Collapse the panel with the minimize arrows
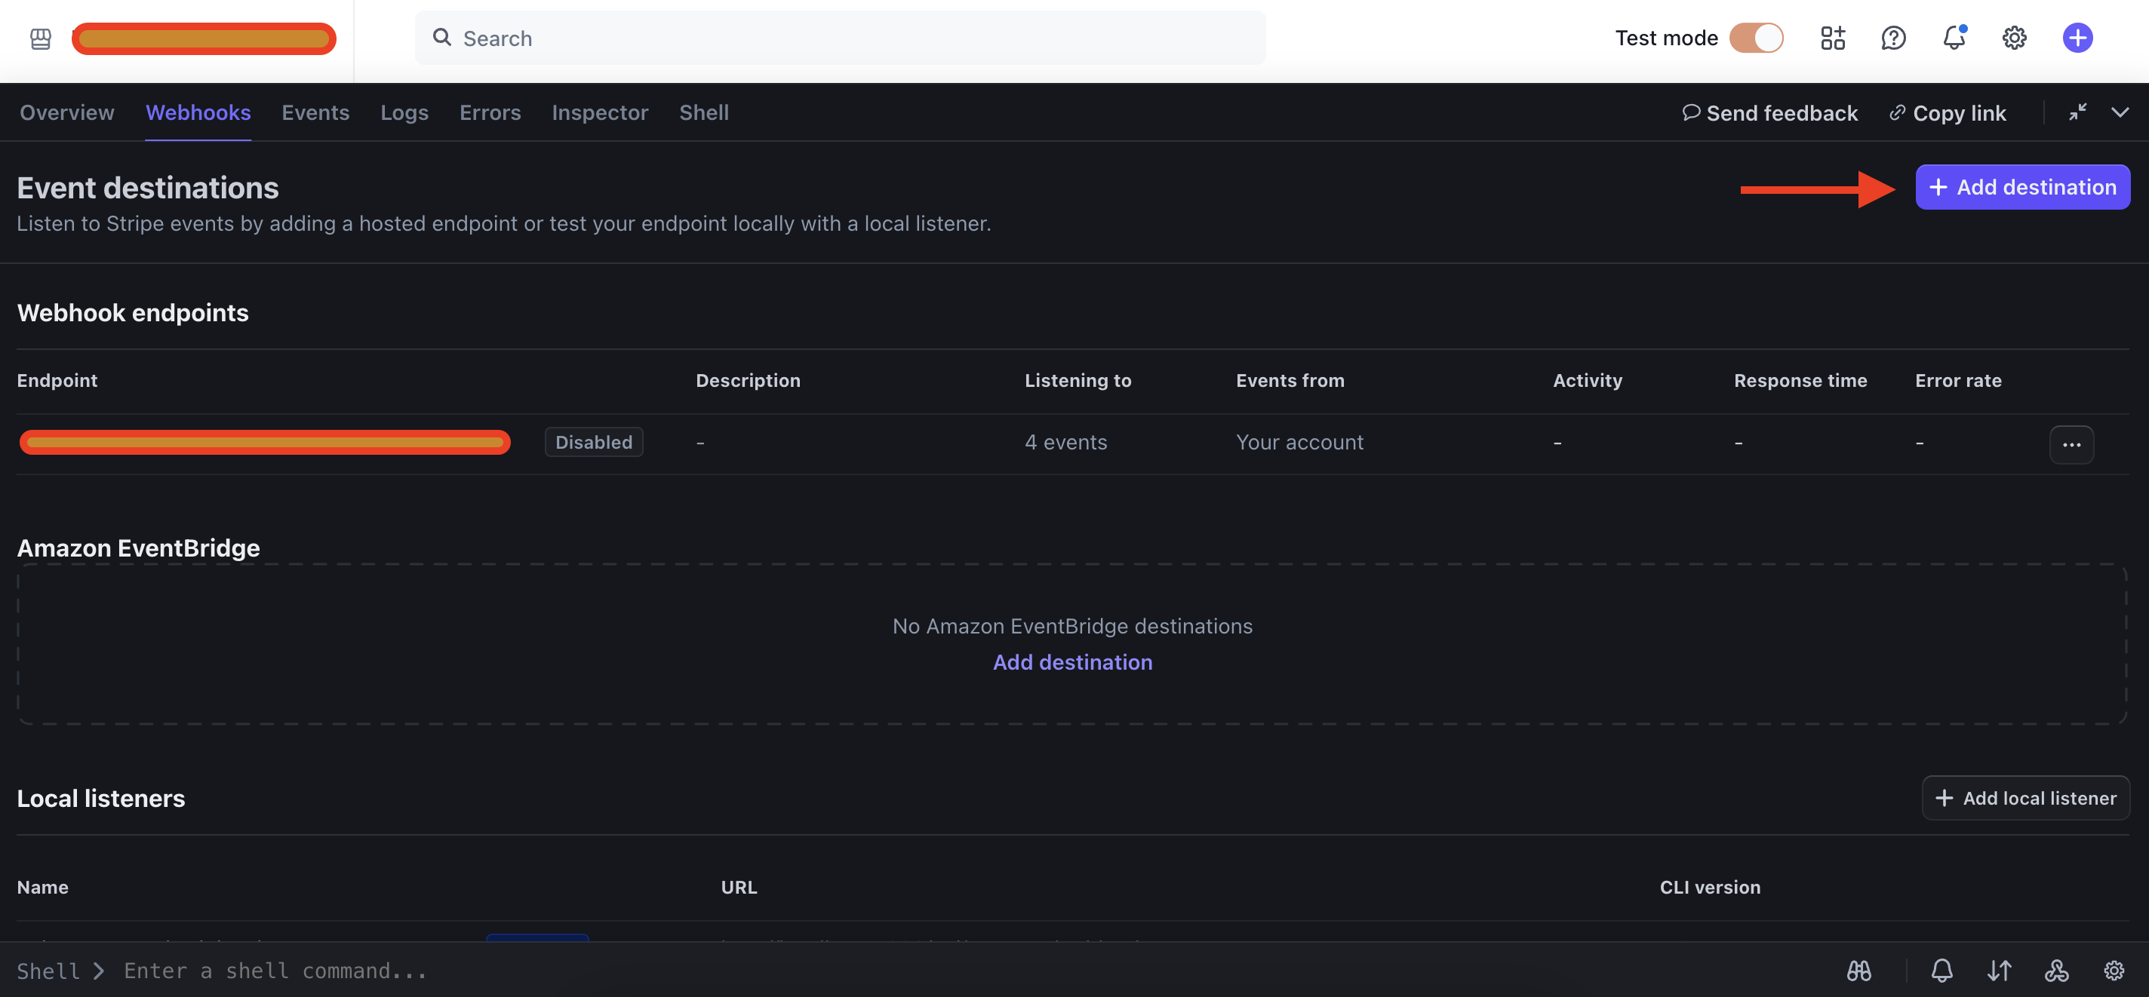Viewport: 2149px width, 997px height. coord(2079,112)
